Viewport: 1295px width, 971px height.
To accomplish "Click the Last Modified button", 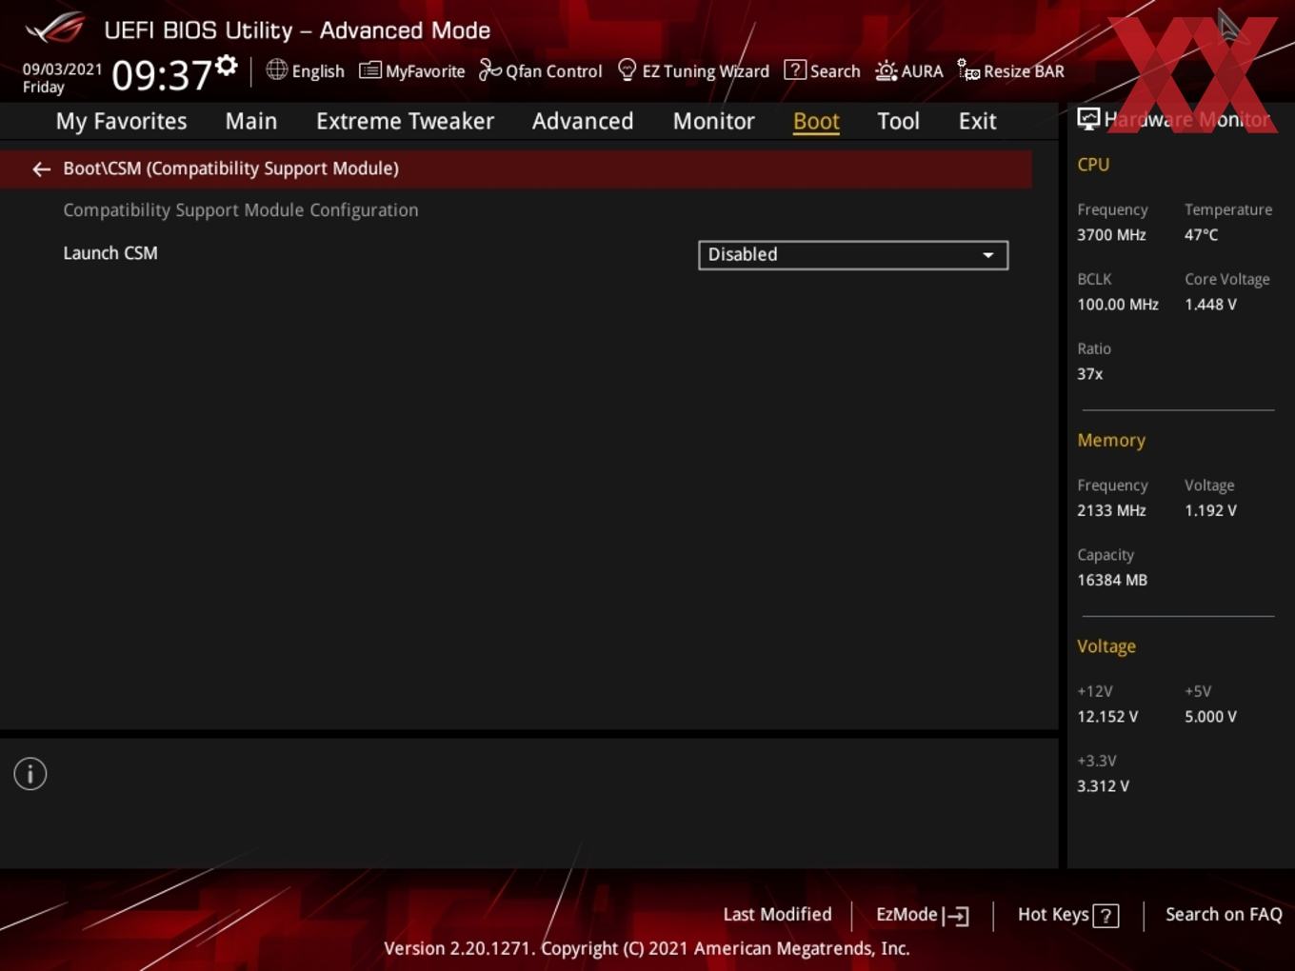I will click(x=777, y=915).
